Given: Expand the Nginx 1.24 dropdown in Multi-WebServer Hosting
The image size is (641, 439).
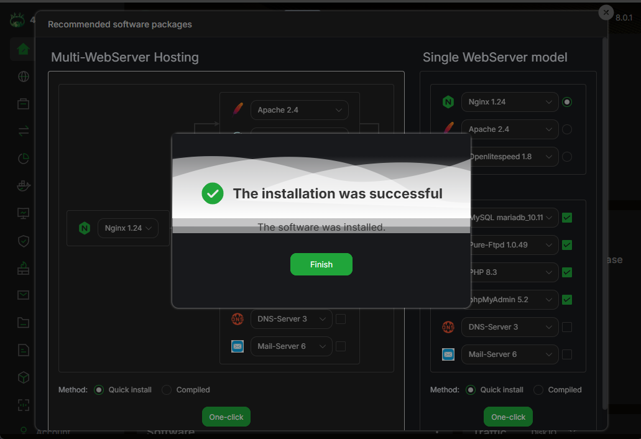Looking at the screenshot, I should point(127,228).
